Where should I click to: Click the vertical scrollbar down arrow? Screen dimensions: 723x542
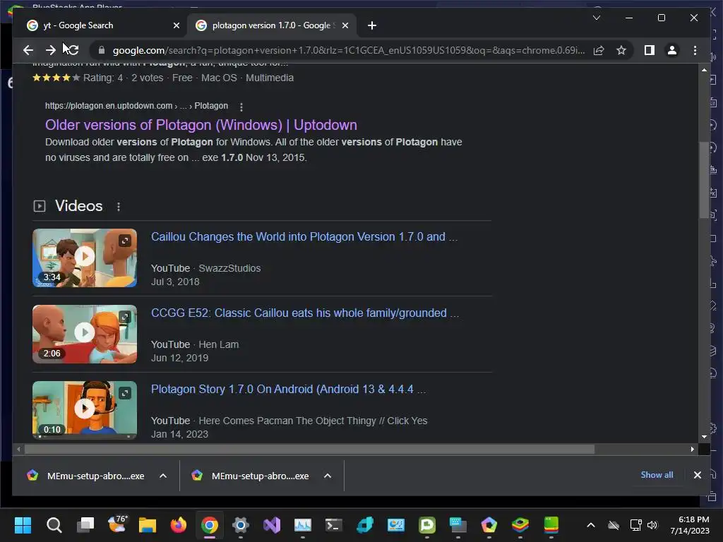(x=704, y=436)
